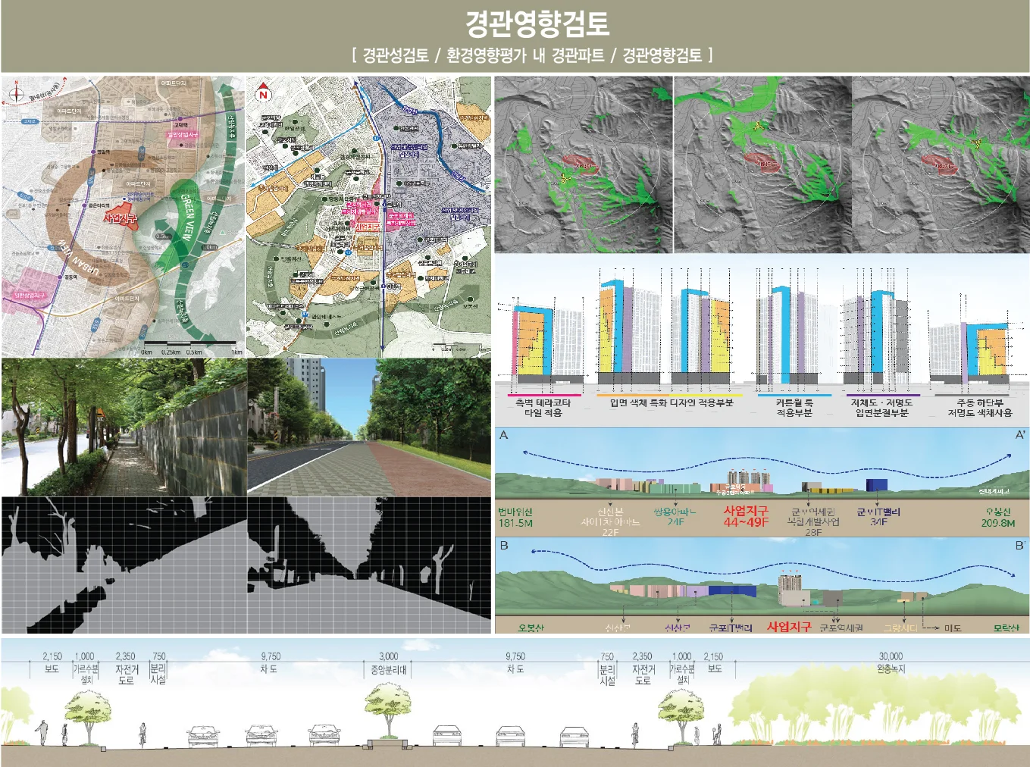Screen dimensions: 1030x767
Task: Click the 저채도 · 저명도 입면분절부분 caption
Action: point(881,408)
